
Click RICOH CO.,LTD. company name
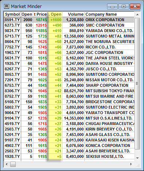coord(101,47)
